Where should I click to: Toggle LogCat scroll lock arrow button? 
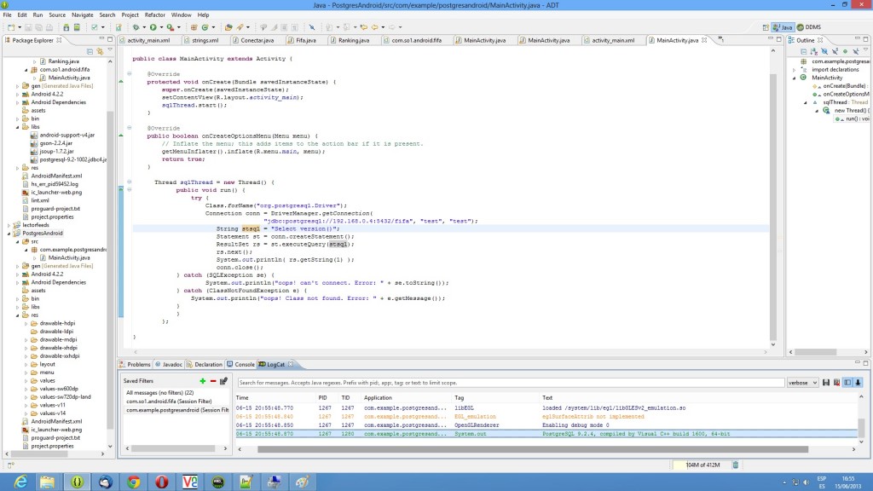[x=859, y=383]
